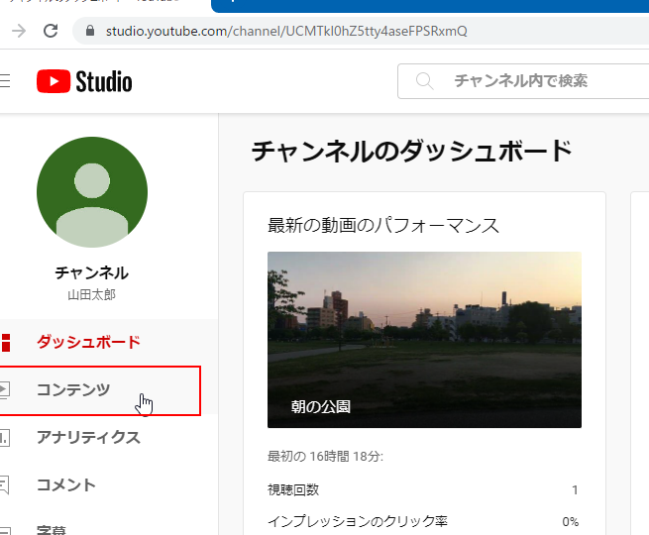649x535 pixels.
Task: Open the コメント section
Action: click(x=66, y=485)
